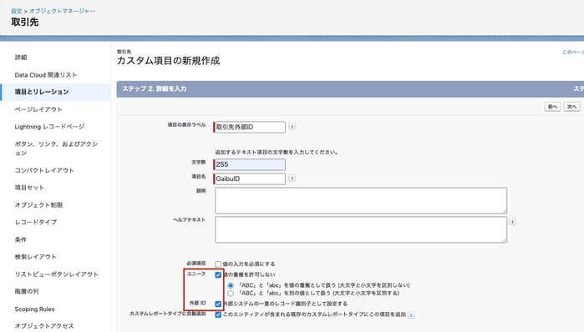
Task: Click info icon beside 項目名 field
Action: (292, 179)
